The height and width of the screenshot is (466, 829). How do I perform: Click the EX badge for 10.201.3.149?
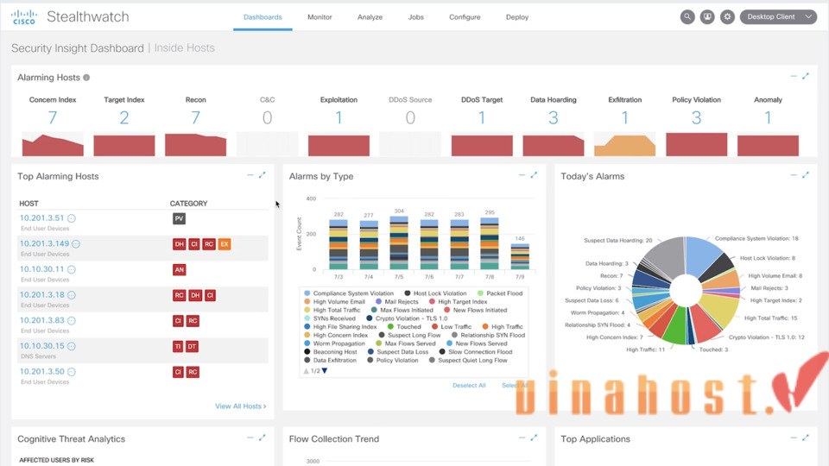pyautogui.click(x=225, y=244)
